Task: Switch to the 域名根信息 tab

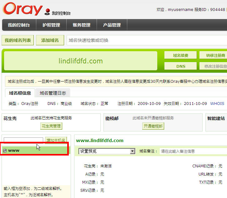Action: tap(20, 93)
